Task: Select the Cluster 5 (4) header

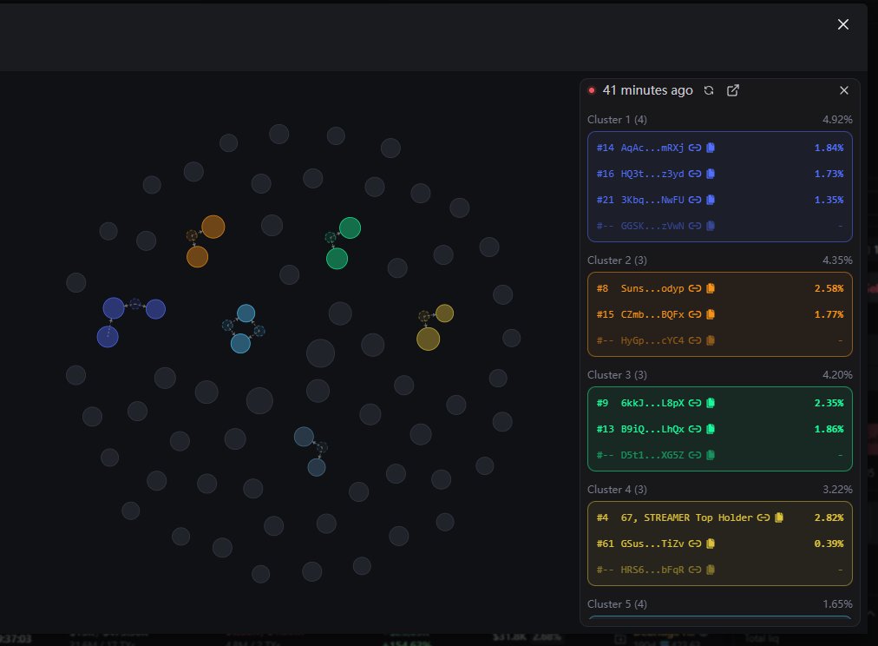Action: click(617, 604)
